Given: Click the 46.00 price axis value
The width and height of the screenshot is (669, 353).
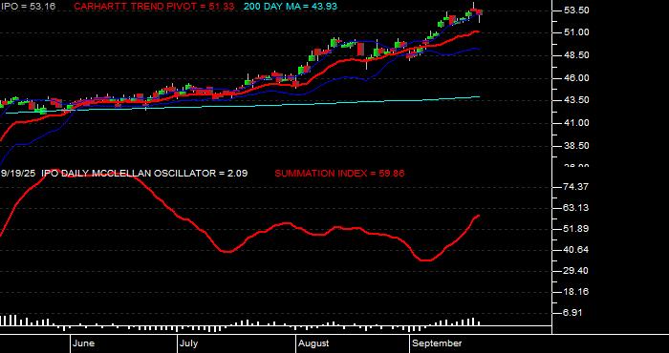Looking at the screenshot, I should [577, 78].
